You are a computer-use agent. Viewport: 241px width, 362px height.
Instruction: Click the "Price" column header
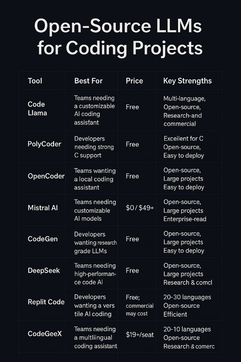pyautogui.click(x=134, y=81)
